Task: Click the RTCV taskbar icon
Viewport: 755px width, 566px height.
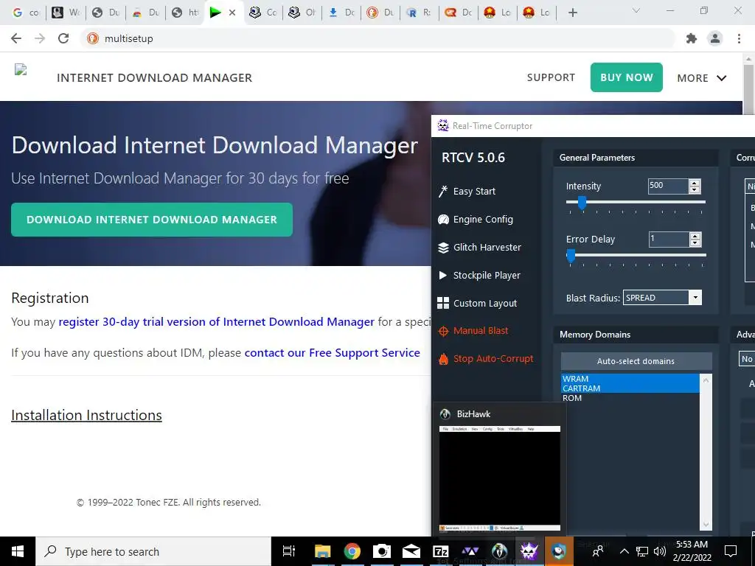Action: 529,551
